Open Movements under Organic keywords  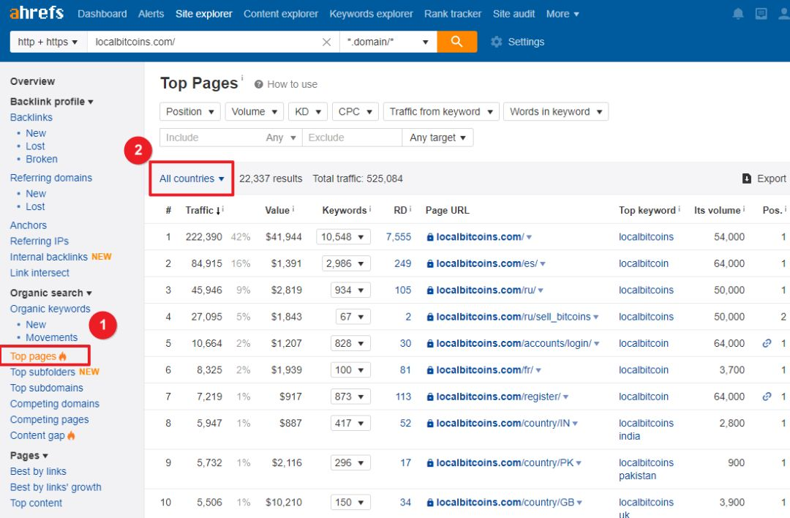point(51,337)
